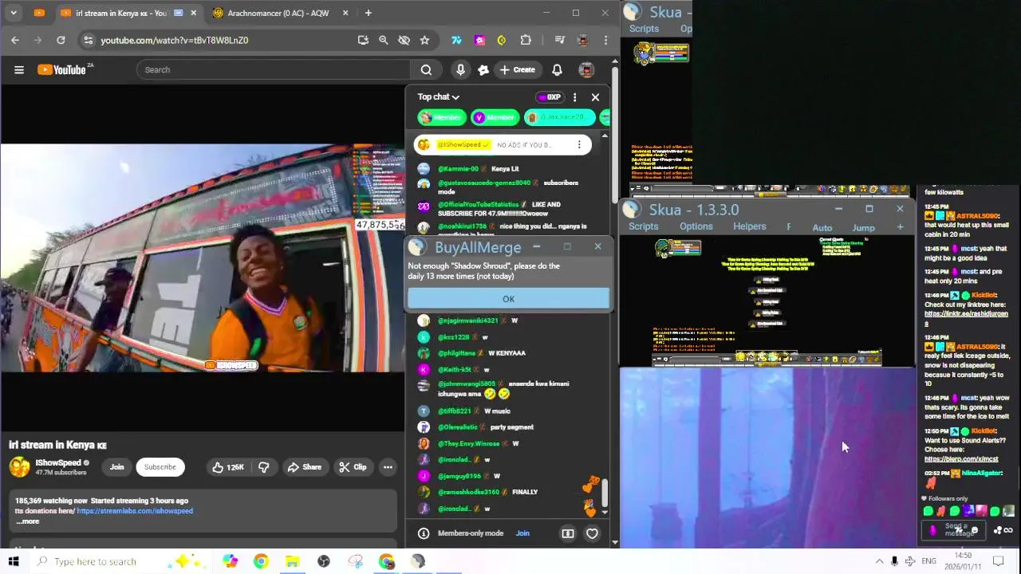The width and height of the screenshot is (1021, 574).
Task: Start voice search with the microphone icon
Action: 460,69
